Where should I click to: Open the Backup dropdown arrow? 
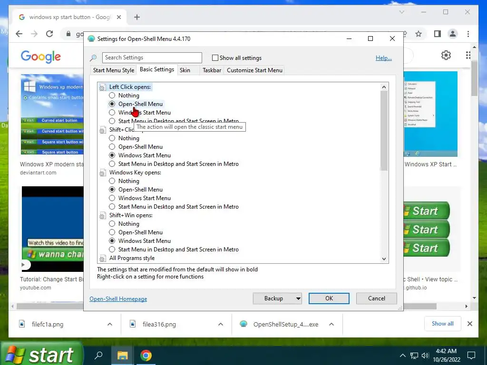point(298,298)
